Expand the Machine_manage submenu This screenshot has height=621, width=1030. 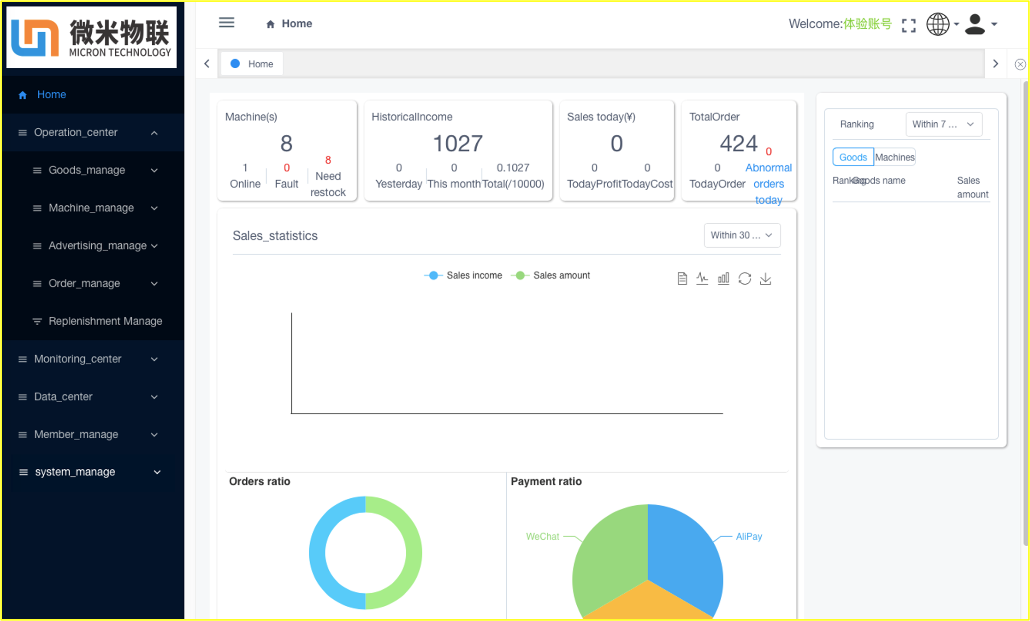pos(154,209)
